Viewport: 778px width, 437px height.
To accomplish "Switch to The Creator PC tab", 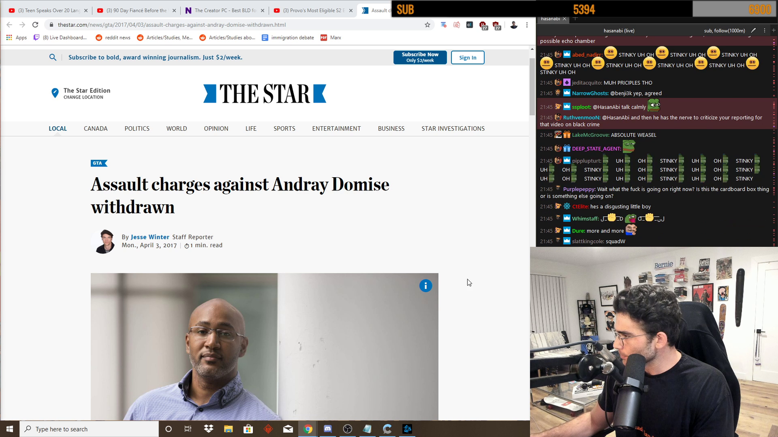I will click(225, 10).
